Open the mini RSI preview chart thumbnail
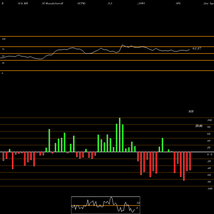 point(106,205)
